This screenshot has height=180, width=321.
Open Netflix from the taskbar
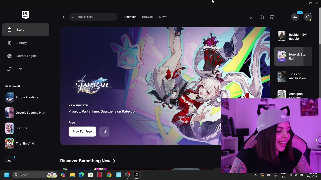click(100, 175)
